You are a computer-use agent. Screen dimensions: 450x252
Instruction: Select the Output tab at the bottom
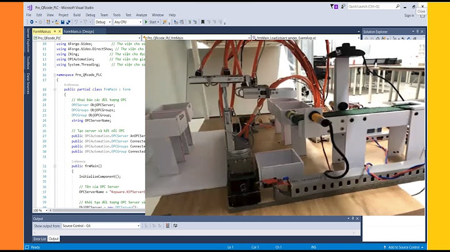click(53, 239)
